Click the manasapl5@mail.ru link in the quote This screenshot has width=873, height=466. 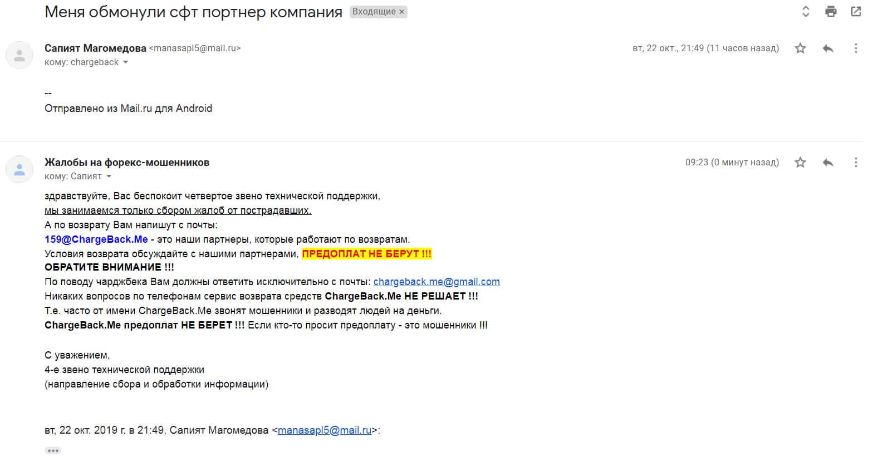324,430
